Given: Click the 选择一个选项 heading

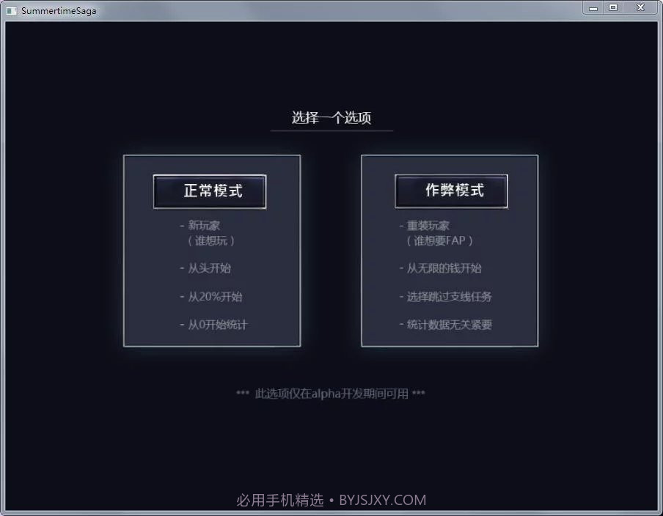Looking at the screenshot, I should click(x=331, y=117).
